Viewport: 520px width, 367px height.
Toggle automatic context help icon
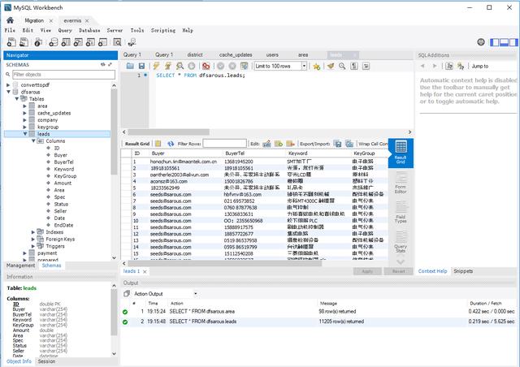461,66
